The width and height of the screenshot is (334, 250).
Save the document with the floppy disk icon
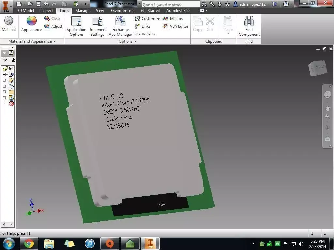pos(38,4)
